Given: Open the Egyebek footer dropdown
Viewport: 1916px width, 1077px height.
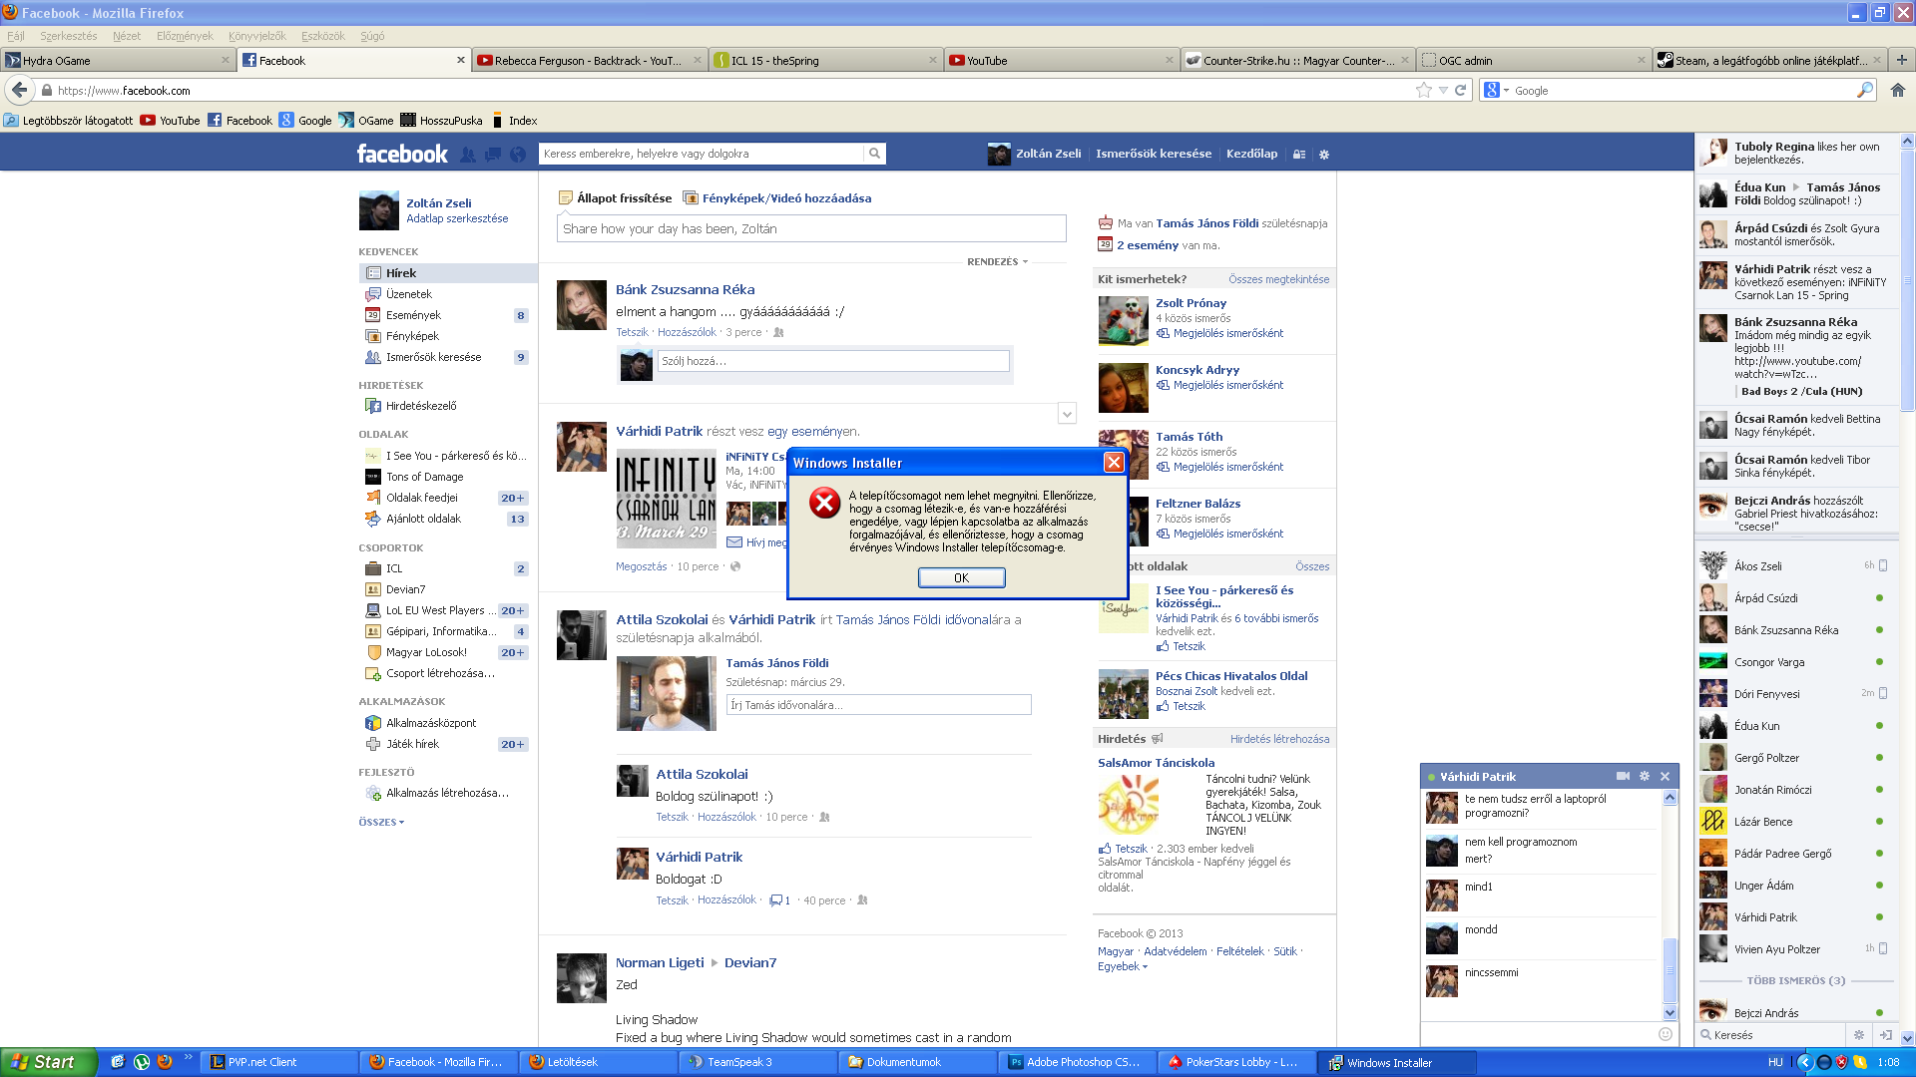Looking at the screenshot, I should coord(1123,966).
